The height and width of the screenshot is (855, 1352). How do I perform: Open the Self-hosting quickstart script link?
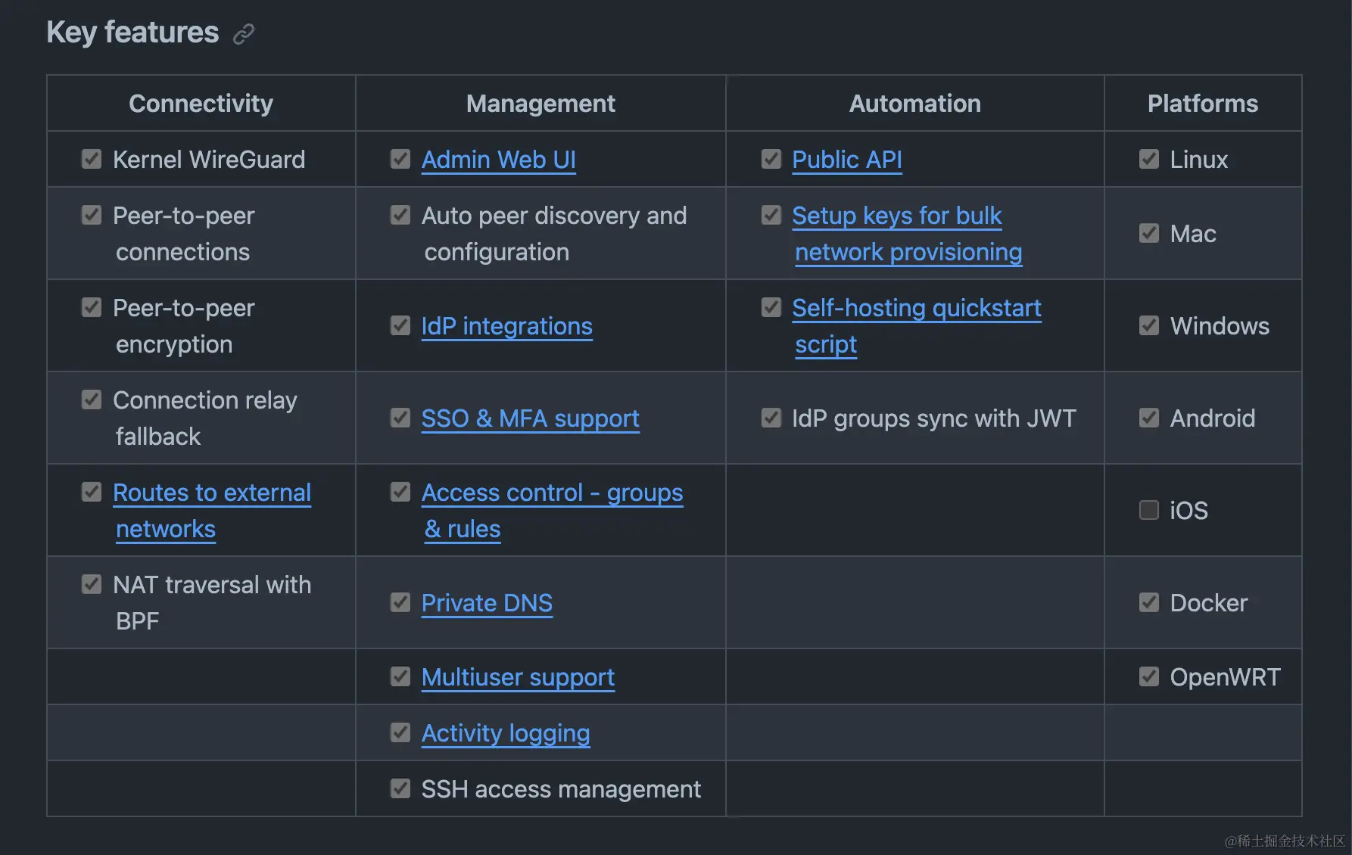pos(916,308)
